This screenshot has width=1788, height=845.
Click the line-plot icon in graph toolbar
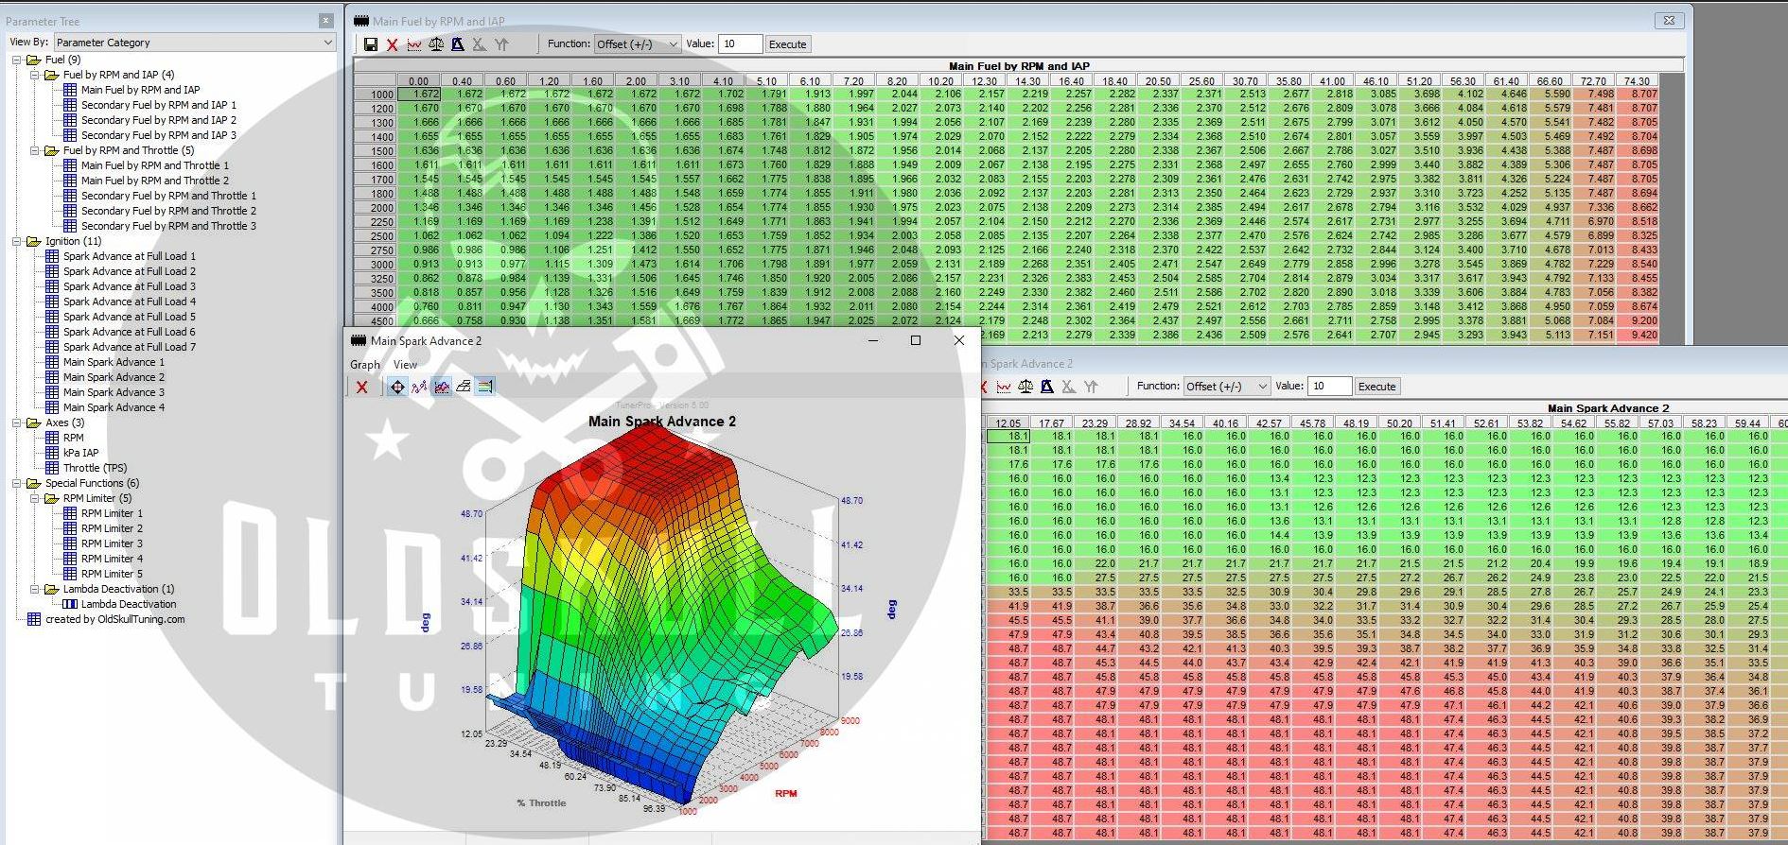coord(419,387)
